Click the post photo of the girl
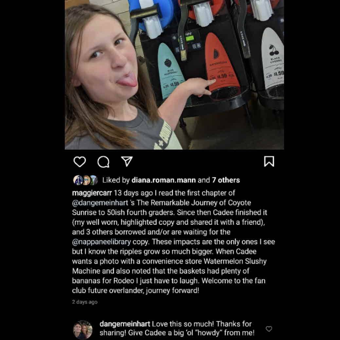This screenshot has height=340, width=340. click(x=174, y=75)
